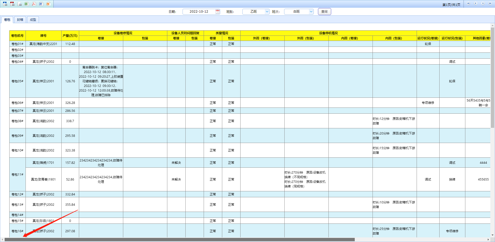Export the report to Word

(41, 4)
